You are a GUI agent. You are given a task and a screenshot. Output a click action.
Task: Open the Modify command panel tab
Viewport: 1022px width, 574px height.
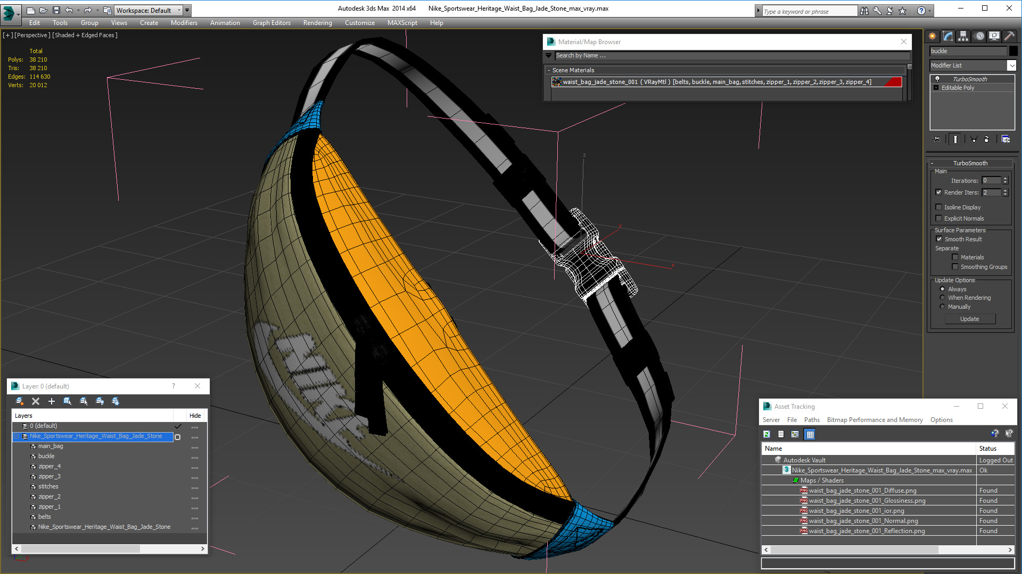(x=948, y=36)
